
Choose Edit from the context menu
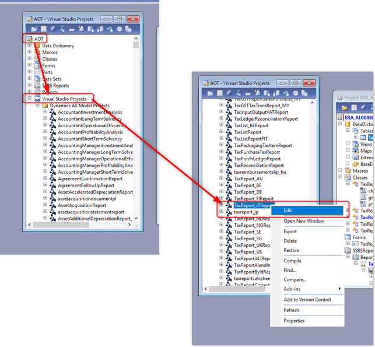pyautogui.click(x=288, y=211)
